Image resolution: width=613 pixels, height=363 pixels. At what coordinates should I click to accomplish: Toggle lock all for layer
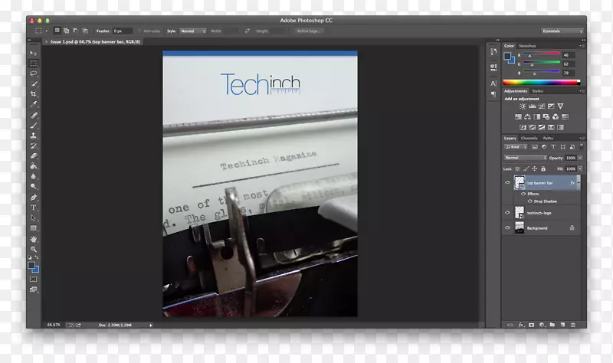click(x=543, y=168)
